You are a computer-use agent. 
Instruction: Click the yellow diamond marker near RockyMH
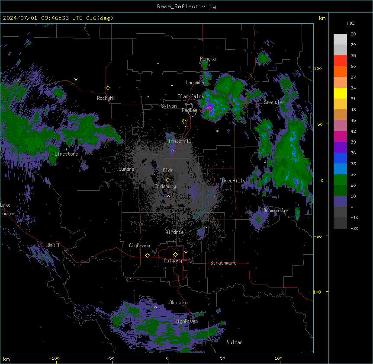(x=108, y=88)
